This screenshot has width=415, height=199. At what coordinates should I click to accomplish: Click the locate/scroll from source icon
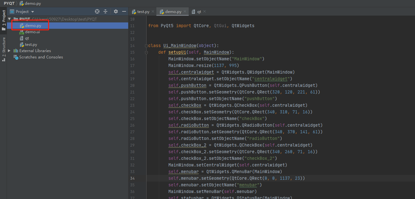point(97,11)
